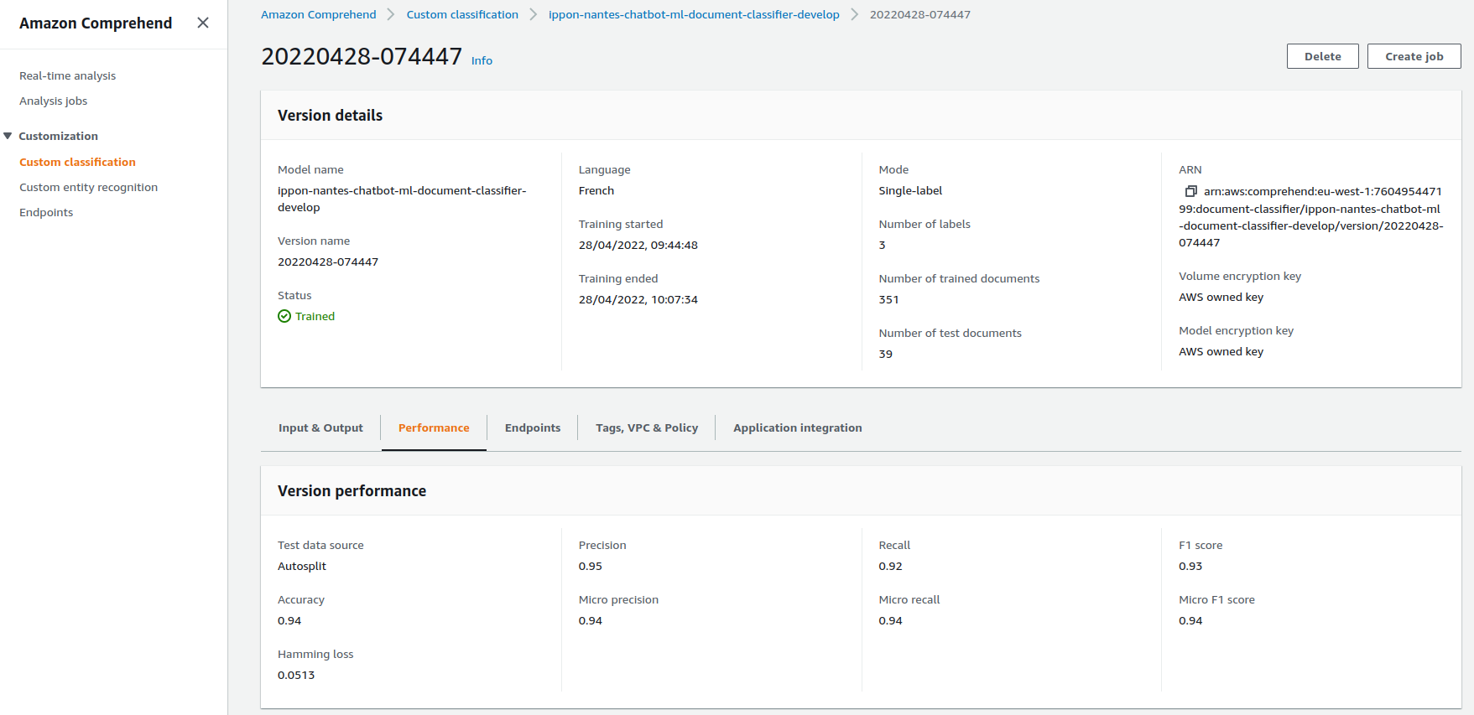Collapse the Customization section arrow

tap(8, 136)
